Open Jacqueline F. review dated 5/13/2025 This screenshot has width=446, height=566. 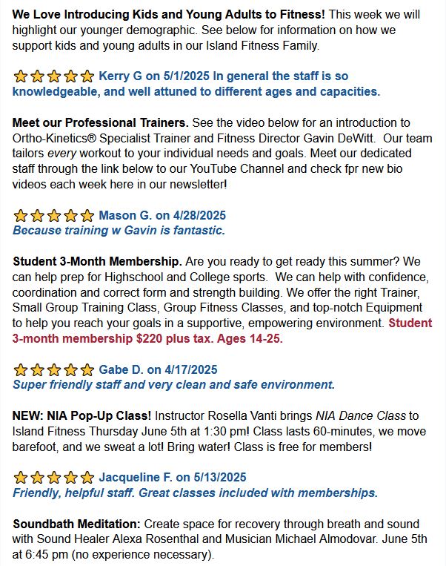coord(173,477)
